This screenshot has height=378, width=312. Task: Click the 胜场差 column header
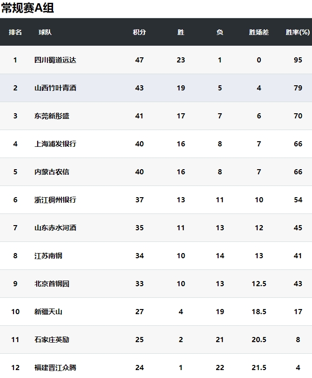[x=259, y=32]
